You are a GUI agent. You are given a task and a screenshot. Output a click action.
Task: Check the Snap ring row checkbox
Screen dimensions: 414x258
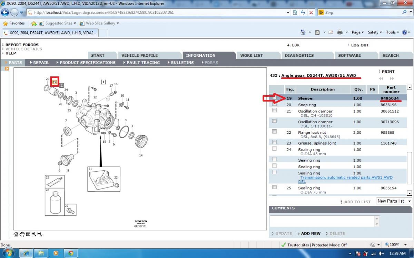pyautogui.click(x=274, y=104)
